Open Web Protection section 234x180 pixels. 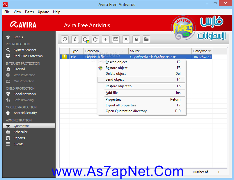pos(24,75)
